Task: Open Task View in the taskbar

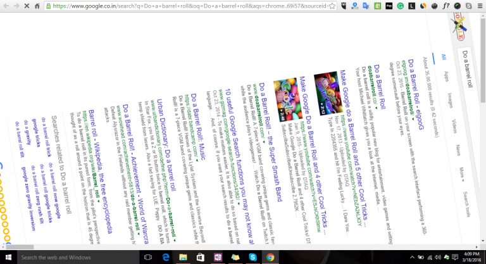Action: coord(148,257)
